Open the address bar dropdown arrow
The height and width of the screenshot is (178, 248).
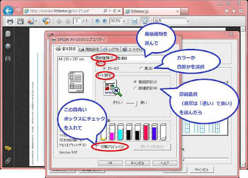[110, 11]
